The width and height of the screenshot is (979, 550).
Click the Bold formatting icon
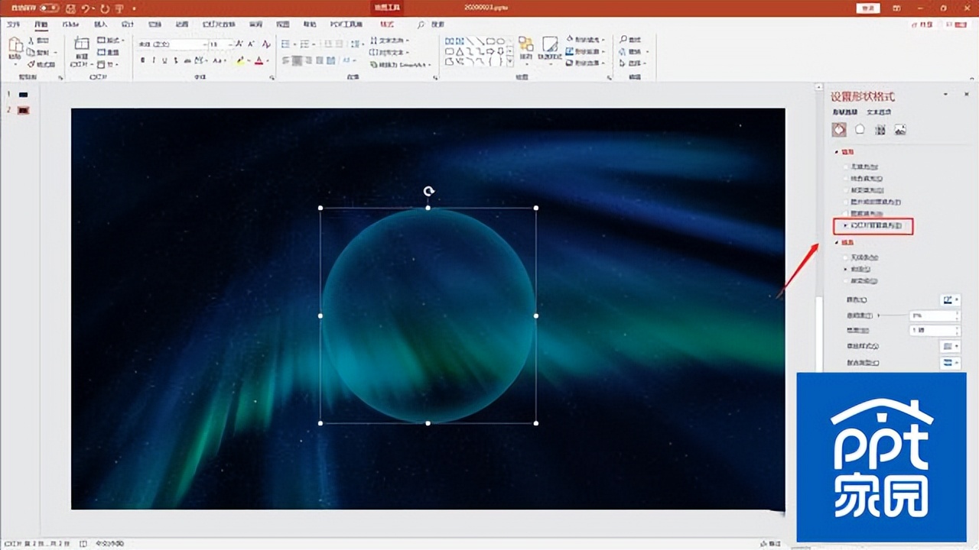[x=142, y=60]
